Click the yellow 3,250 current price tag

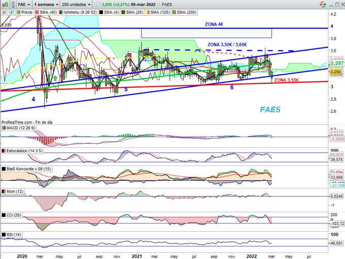point(335,72)
